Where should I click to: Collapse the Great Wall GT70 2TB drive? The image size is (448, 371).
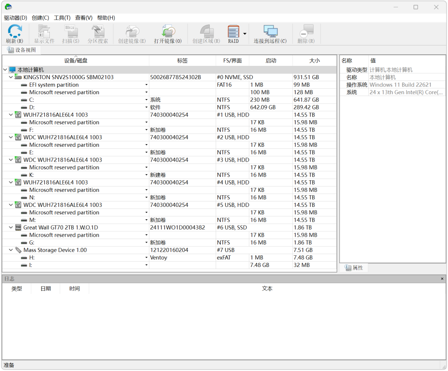pyautogui.click(x=11, y=227)
